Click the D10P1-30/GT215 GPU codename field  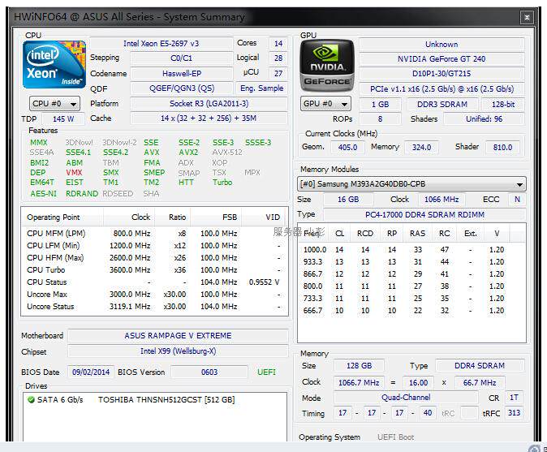click(x=441, y=74)
